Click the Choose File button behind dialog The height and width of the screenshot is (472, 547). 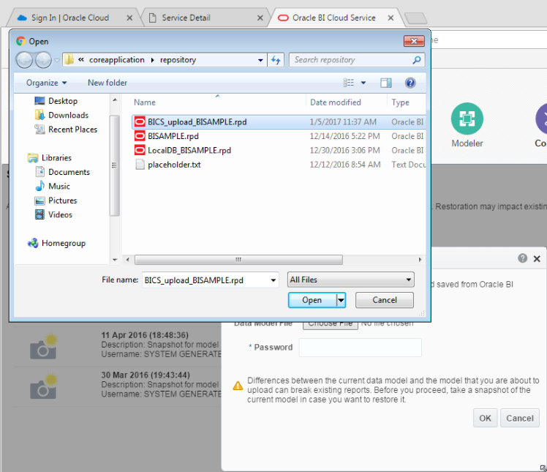pos(331,325)
